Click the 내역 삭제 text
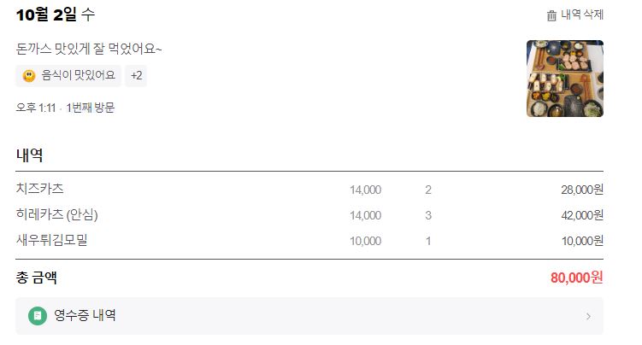 582,15
